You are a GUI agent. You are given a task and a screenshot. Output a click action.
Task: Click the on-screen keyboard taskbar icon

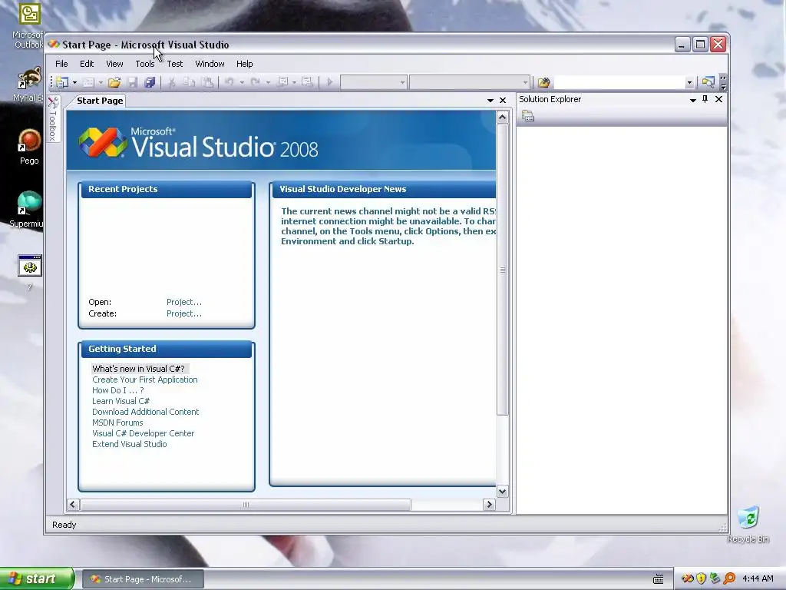pyautogui.click(x=659, y=579)
